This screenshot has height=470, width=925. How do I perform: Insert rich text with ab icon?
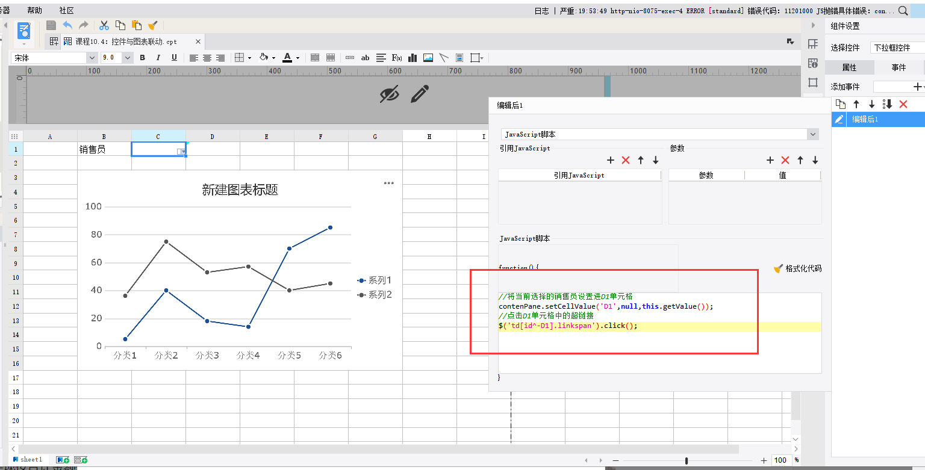coord(365,58)
